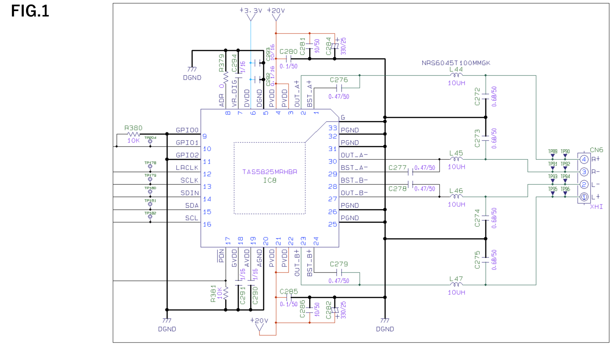Select the TP180 test point label
The width and height of the screenshot is (612, 344).
point(150,188)
